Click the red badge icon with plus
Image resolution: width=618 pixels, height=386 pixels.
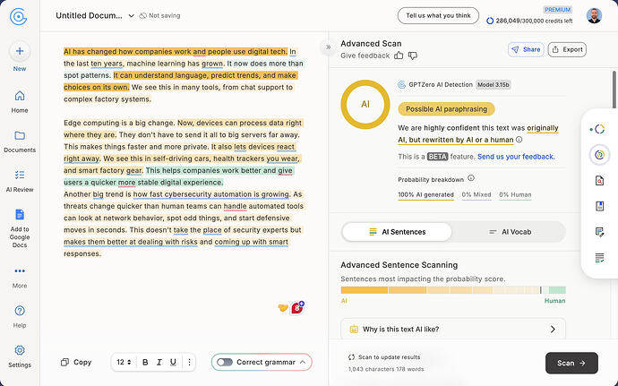pos(297,308)
